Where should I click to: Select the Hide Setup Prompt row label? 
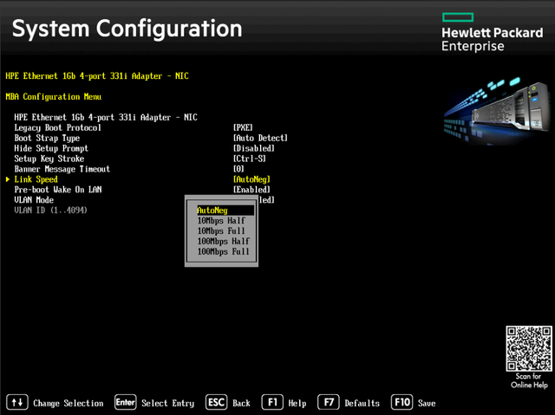coord(51,148)
